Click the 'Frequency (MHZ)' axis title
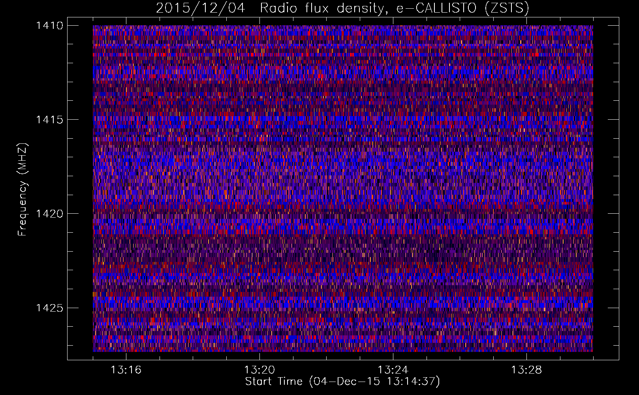Viewport: 639px width, 395px height. point(23,189)
